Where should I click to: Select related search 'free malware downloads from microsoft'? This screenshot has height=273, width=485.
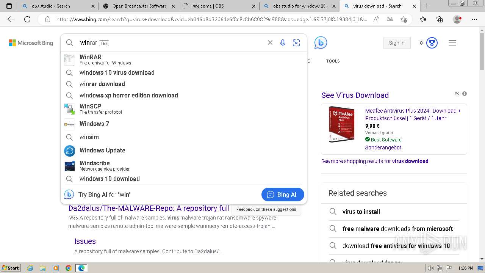point(394,229)
